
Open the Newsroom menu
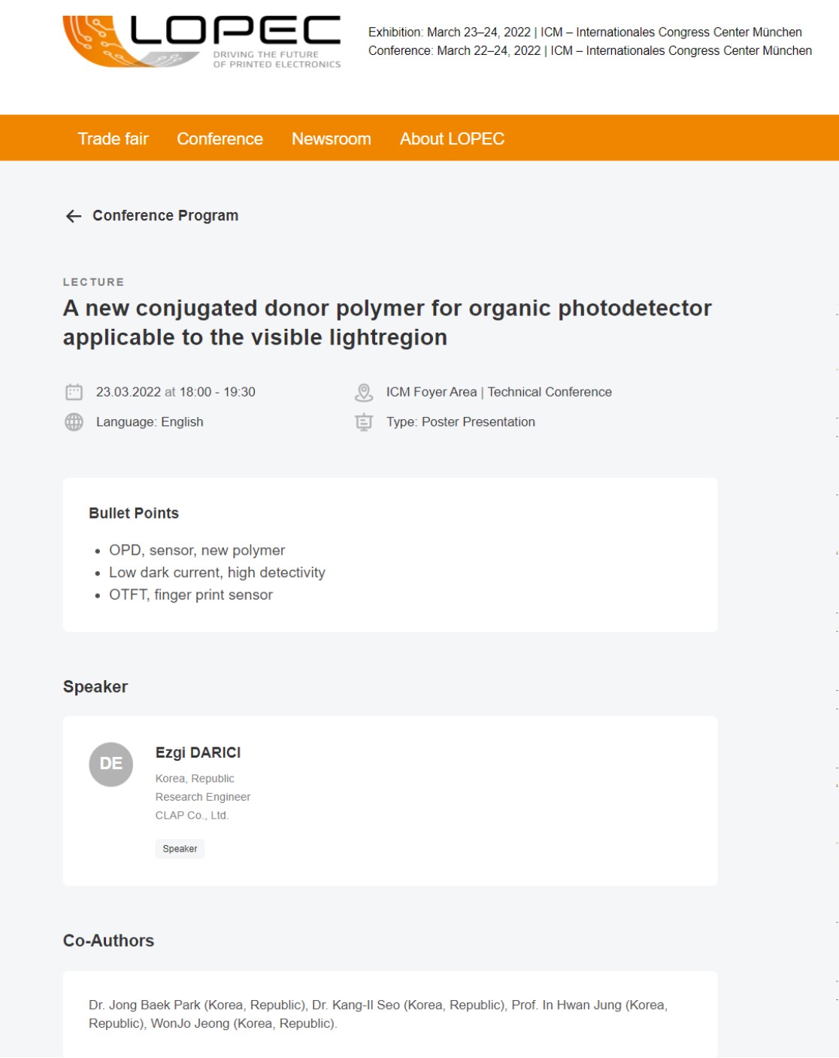[x=331, y=139]
